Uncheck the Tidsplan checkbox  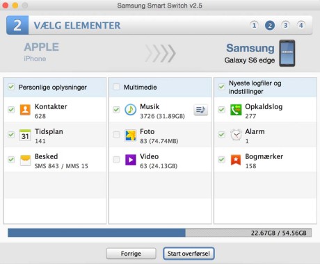[11, 135]
